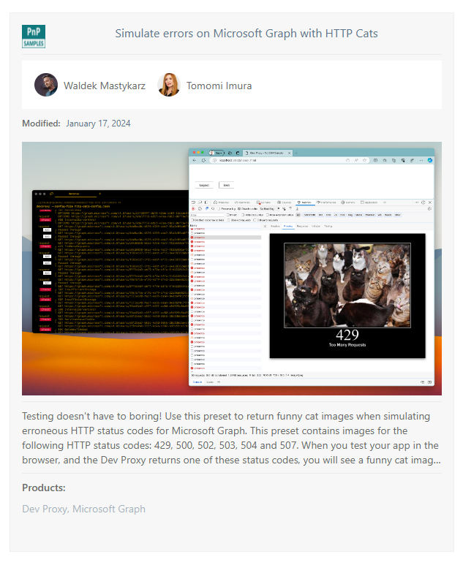Click the 'January 17, 2024' modified date
The height and width of the screenshot is (565, 463).
coord(98,124)
